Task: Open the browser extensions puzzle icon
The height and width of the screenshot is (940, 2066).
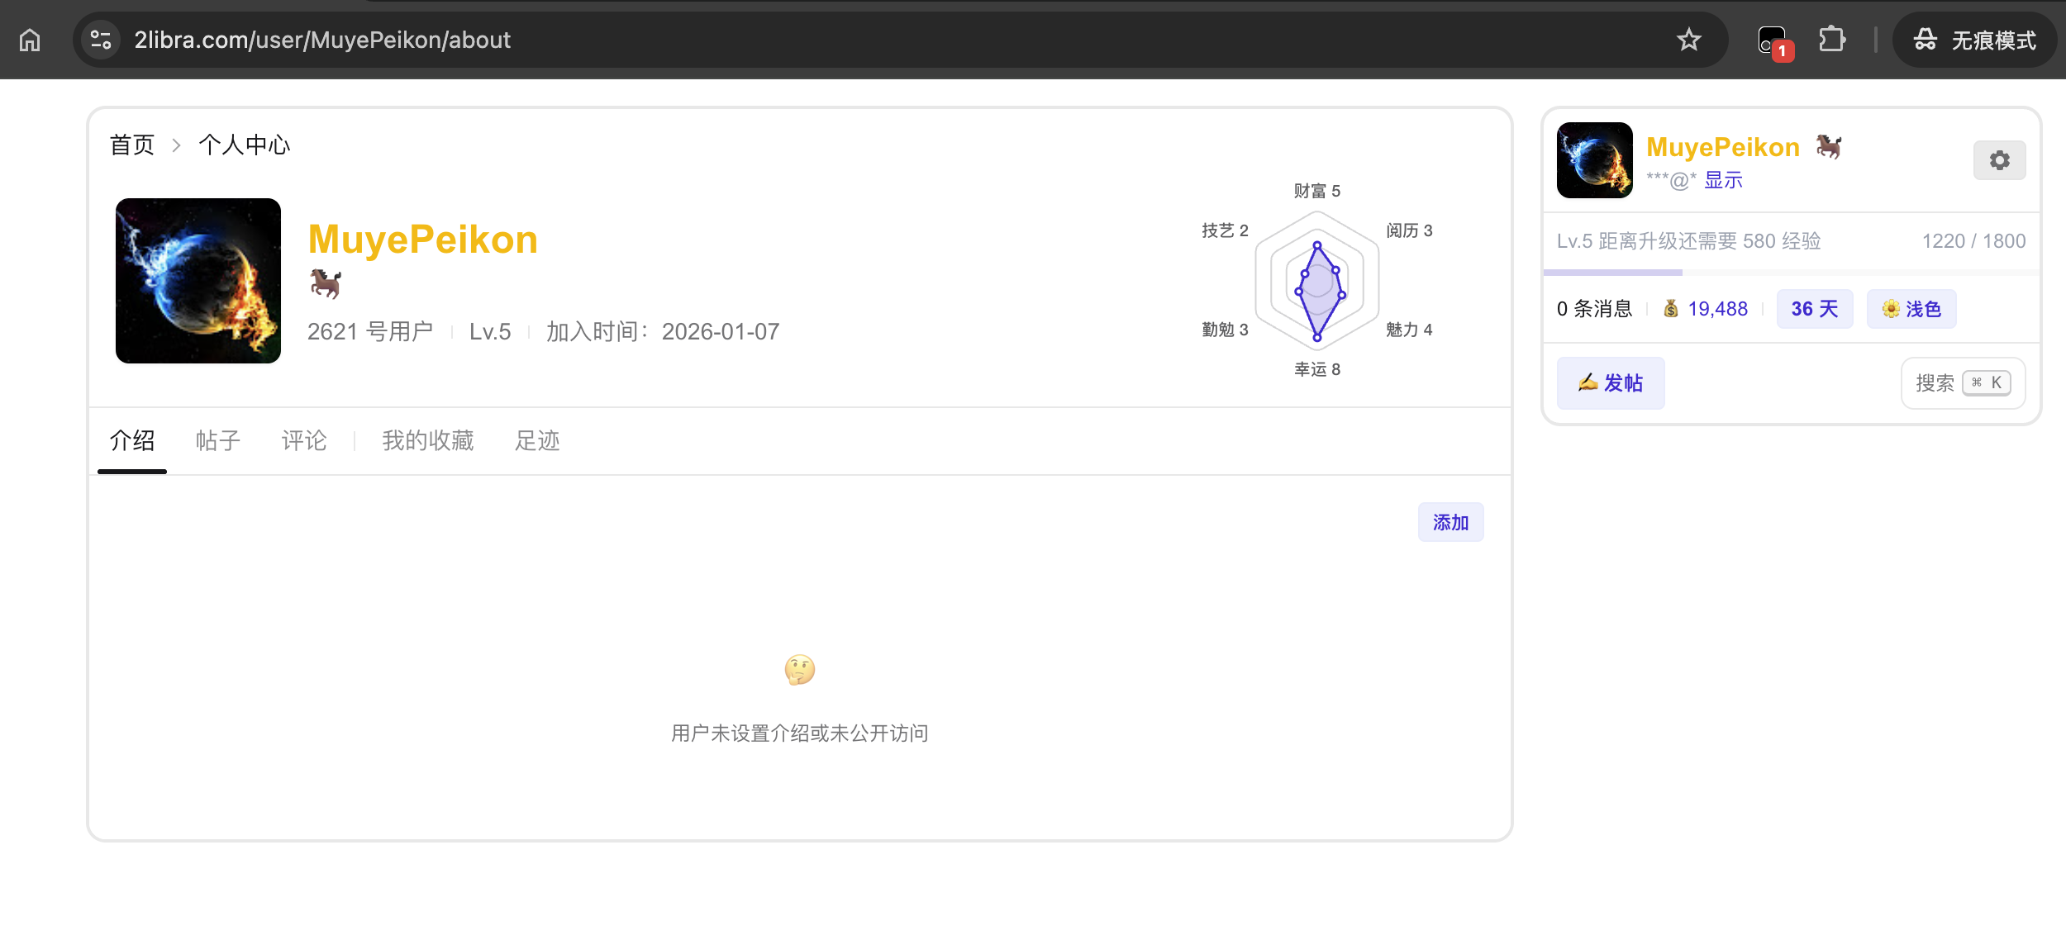Action: pos(1831,40)
